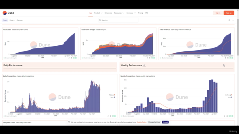This screenshot has width=239, height=134.
Task: Click screenshot icon under Weekly Transactions chart
Action: (227, 116)
